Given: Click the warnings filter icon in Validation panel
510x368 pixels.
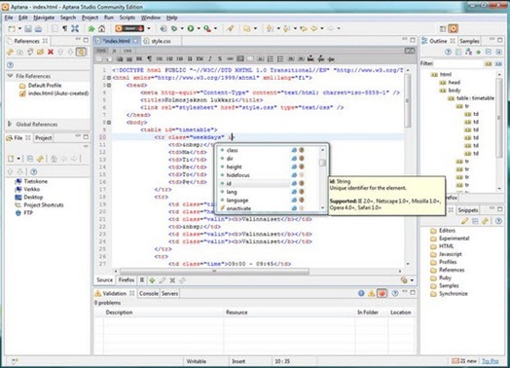Looking at the screenshot, I should point(371,293).
